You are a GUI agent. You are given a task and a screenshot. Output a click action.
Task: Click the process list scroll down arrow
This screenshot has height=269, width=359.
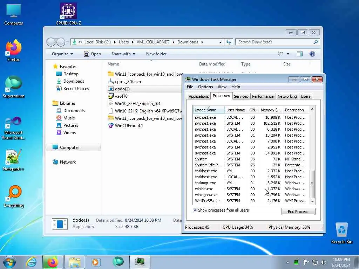[312, 201]
